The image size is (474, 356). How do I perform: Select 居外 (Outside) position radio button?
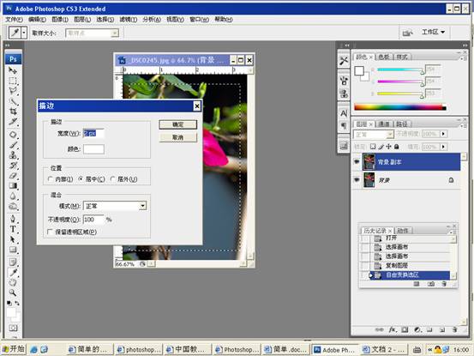112,179
